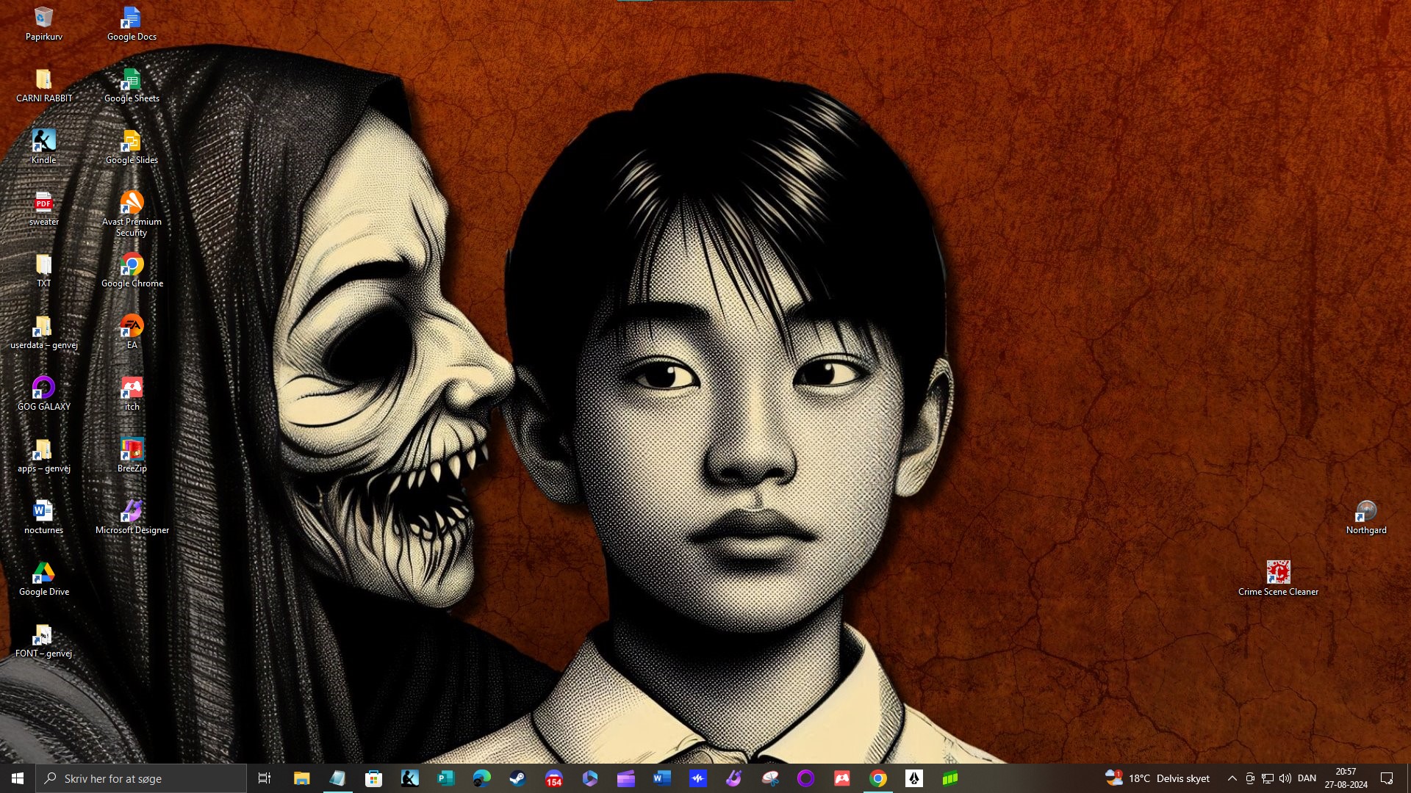Image resolution: width=1411 pixels, height=793 pixels.
Task: Select the Northgard desktop icon
Action: click(x=1366, y=511)
